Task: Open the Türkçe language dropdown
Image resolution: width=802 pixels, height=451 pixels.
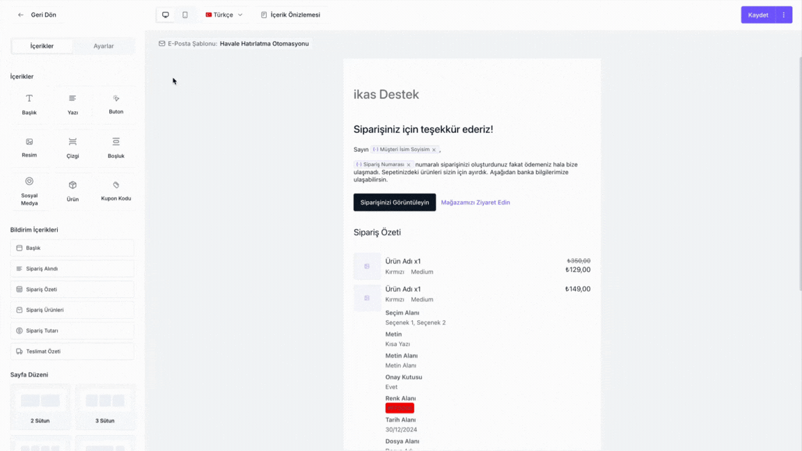Action: coord(224,15)
